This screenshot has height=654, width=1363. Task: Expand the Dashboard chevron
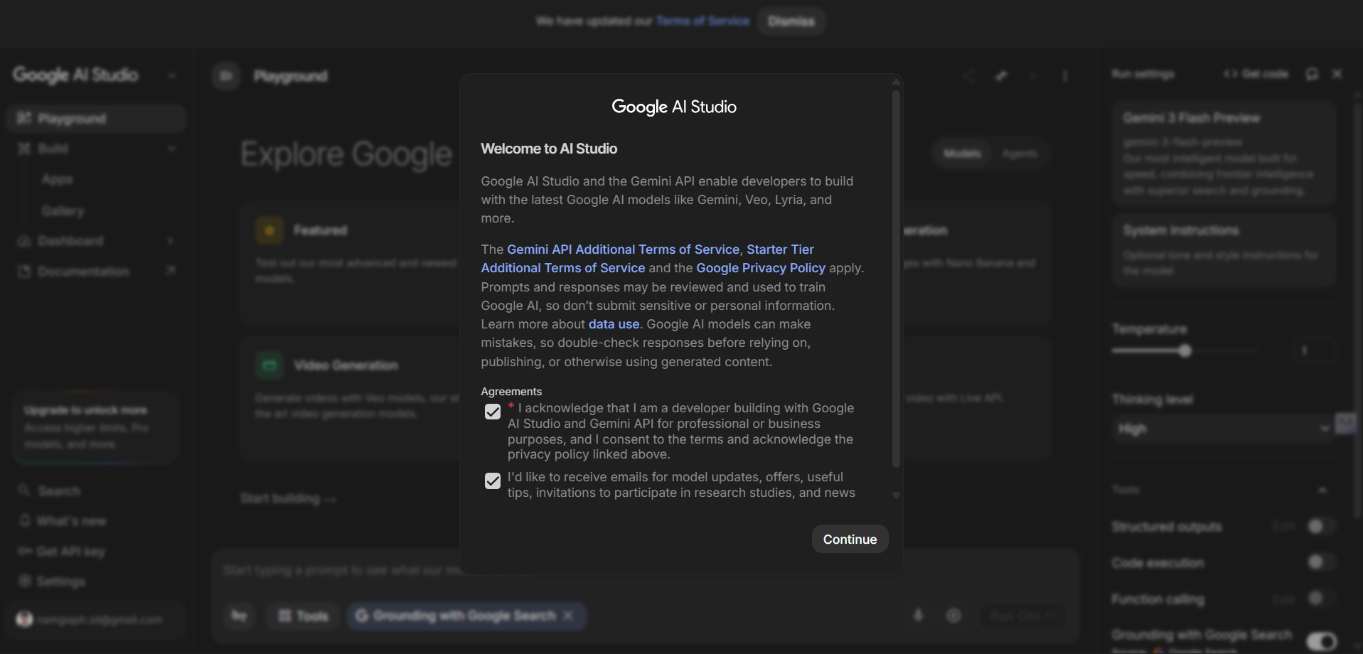point(171,241)
